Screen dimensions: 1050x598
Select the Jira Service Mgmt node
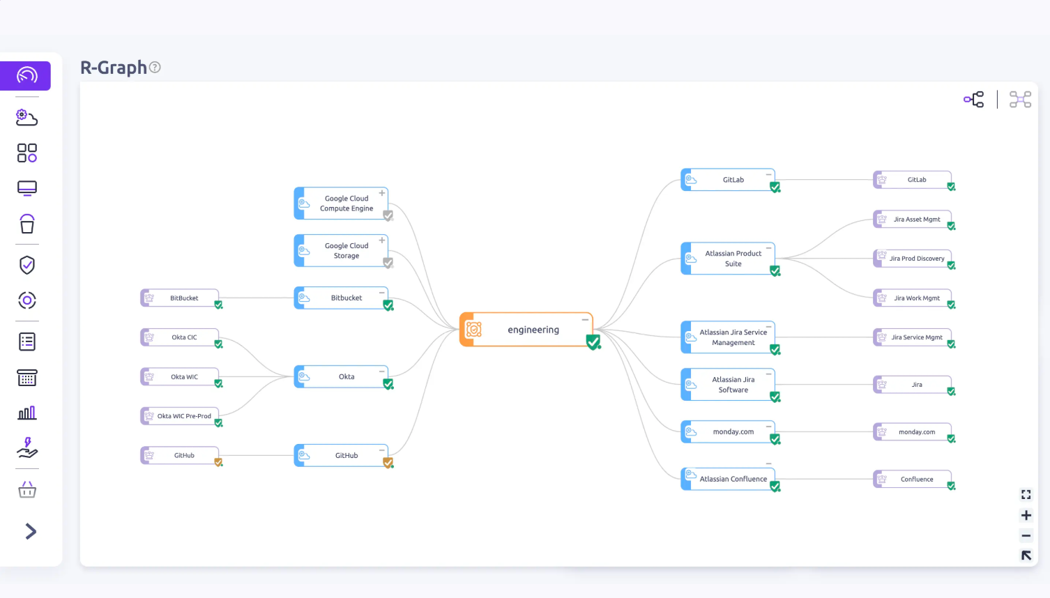click(x=913, y=337)
